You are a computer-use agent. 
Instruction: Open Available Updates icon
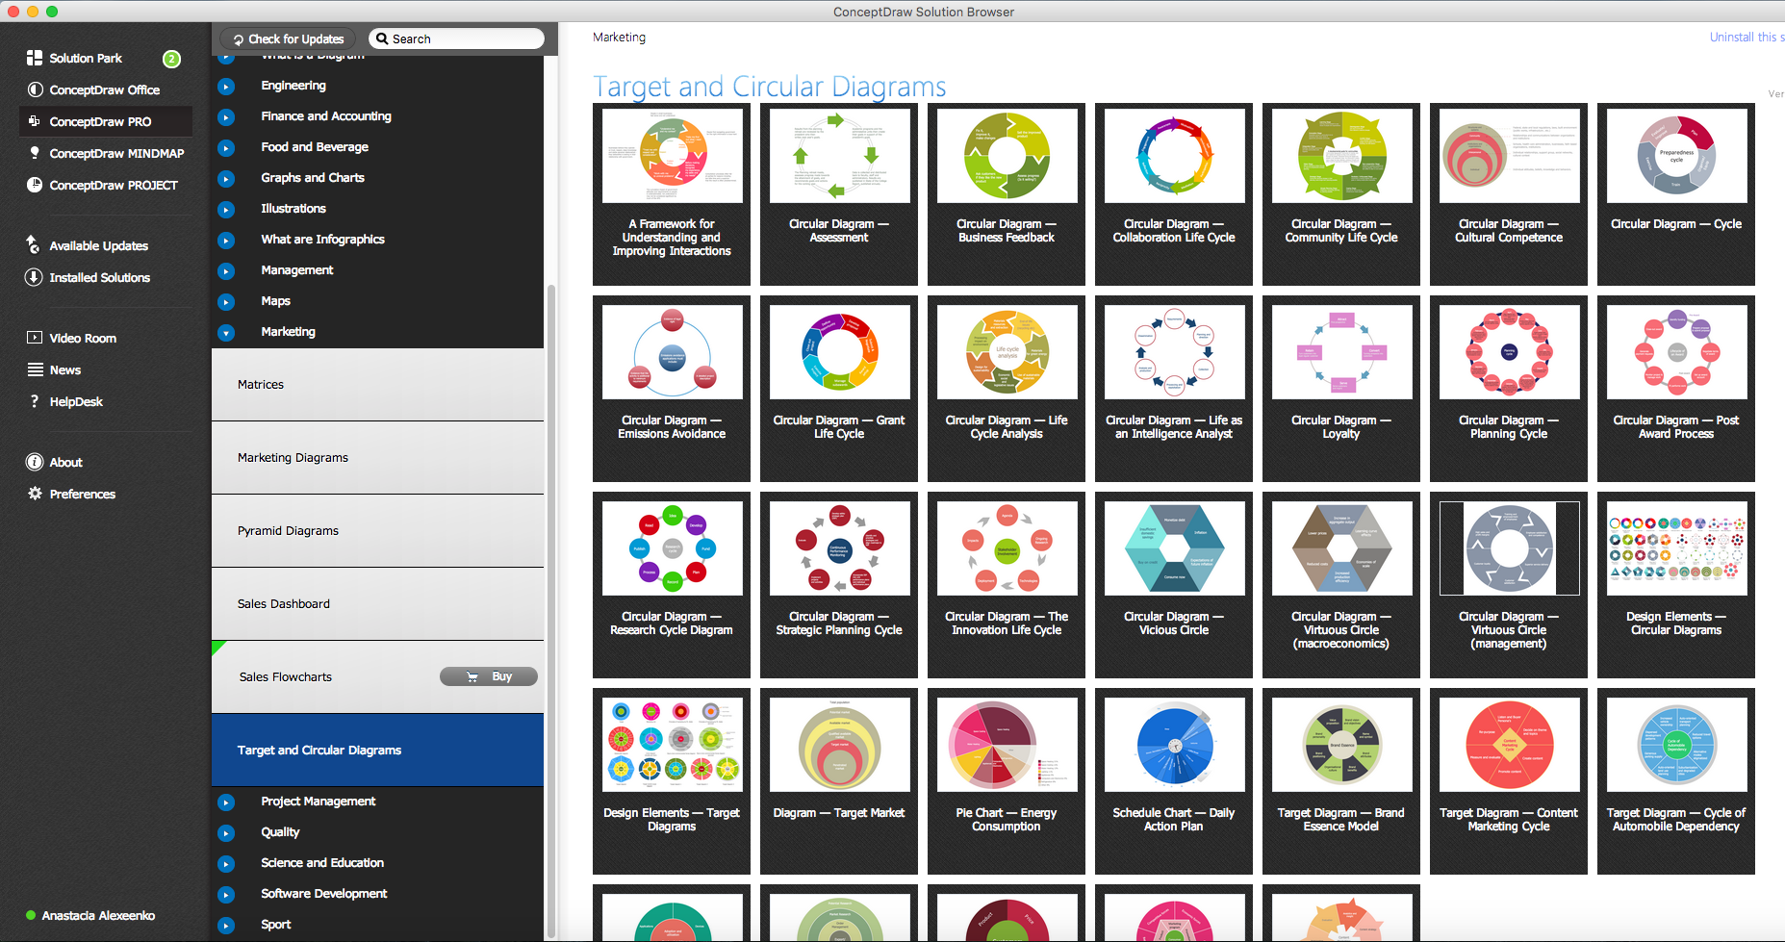34,244
